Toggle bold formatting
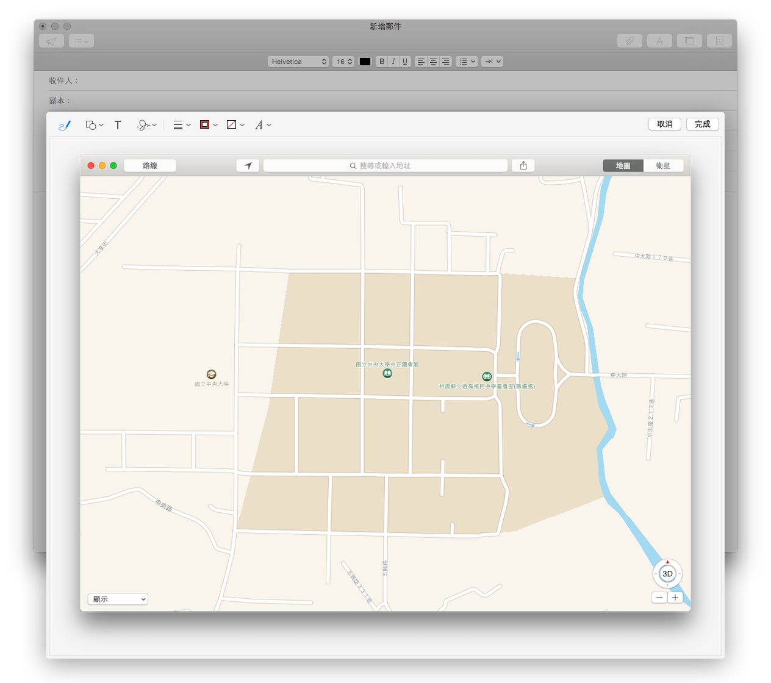The height and width of the screenshot is (683, 771). pos(382,62)
